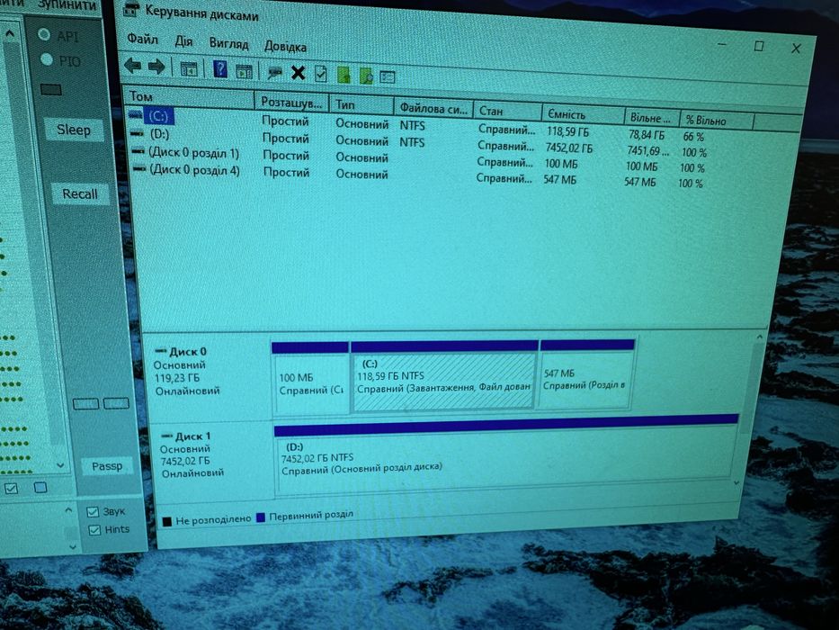Select the PIO radio button
The width and height of the screenshot is (839, 630).
coord(47,58)
